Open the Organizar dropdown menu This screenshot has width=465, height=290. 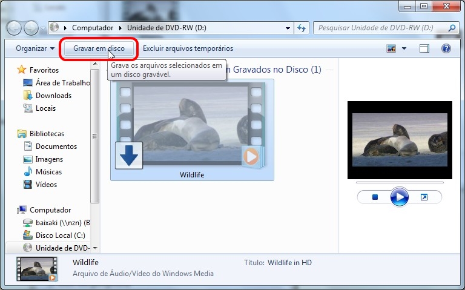[x=35, y=48]
